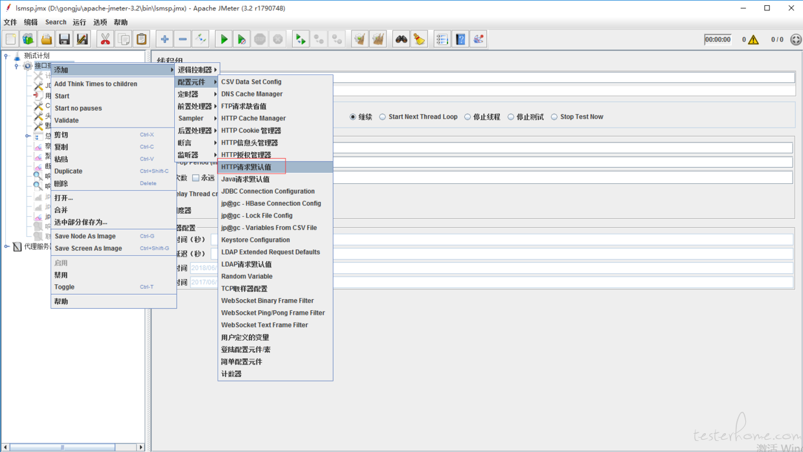Viewport: 803px width, 452px height.
Task: Tick the 永远 checkbox
Action: coord(196,178)
